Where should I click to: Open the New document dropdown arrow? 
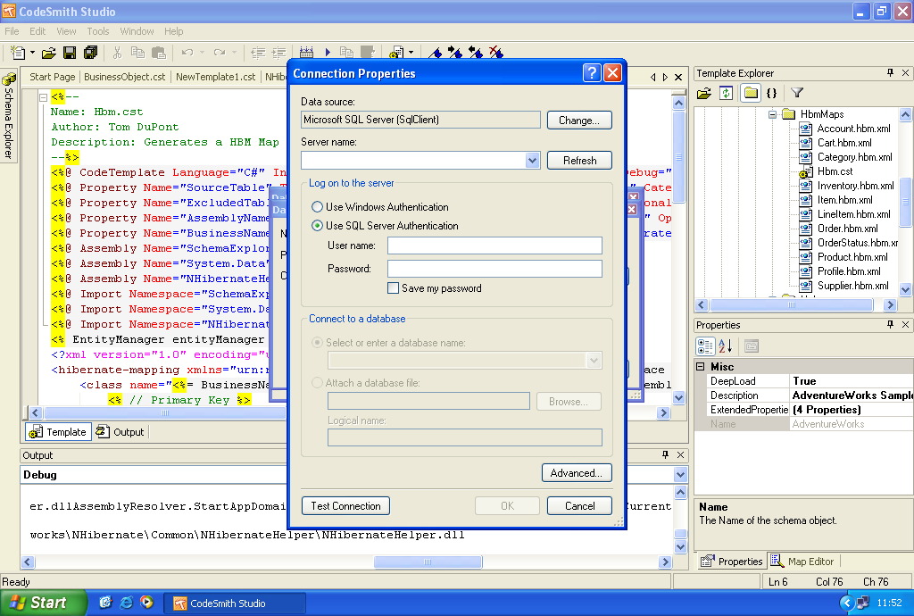click(x=32, y=53)
